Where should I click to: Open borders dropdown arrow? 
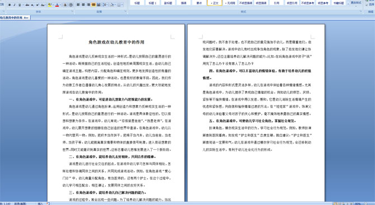[123, 5]
